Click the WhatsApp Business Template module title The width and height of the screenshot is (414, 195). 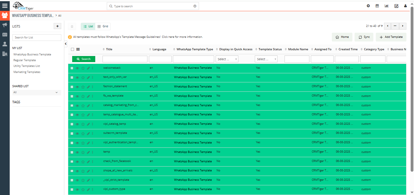[33, 15]
